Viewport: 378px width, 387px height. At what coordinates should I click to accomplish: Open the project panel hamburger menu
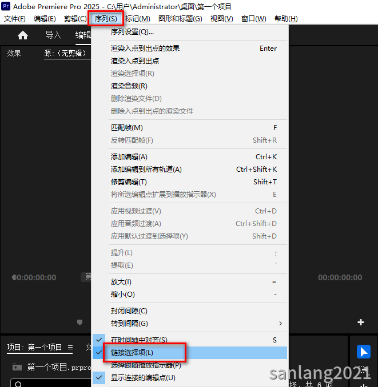[70, 348]
